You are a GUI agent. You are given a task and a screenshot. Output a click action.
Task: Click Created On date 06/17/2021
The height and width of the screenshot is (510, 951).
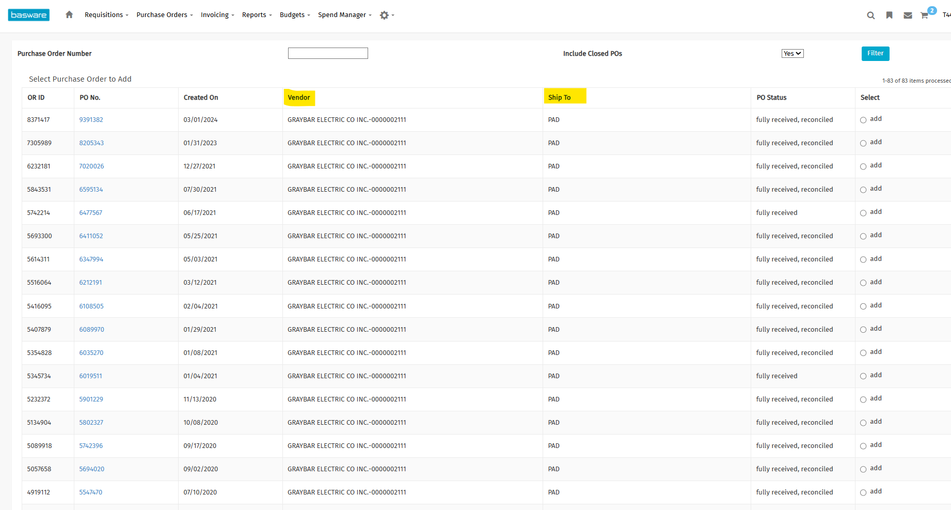(200, 213)
